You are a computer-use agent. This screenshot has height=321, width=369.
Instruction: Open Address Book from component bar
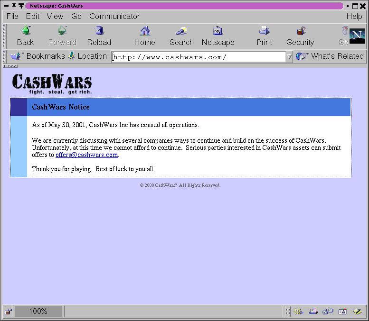[342, 312]
